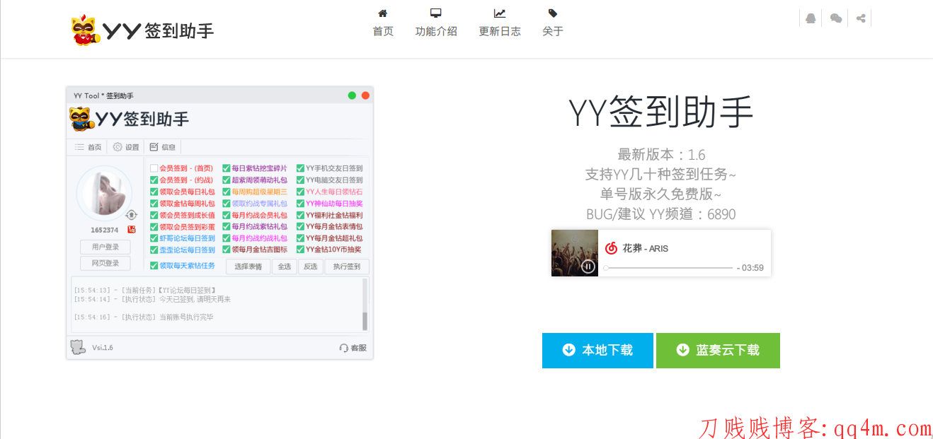This screenshot has height=439, width=933.
Task: Toggle 每月约战会员礼包 checkbox
Action: tap(227, 215)
